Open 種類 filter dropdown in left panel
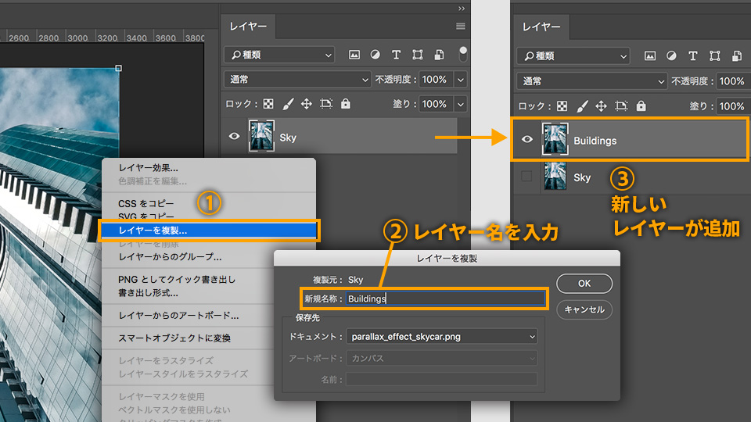751x422 pixels. click(x=279, y=55)
